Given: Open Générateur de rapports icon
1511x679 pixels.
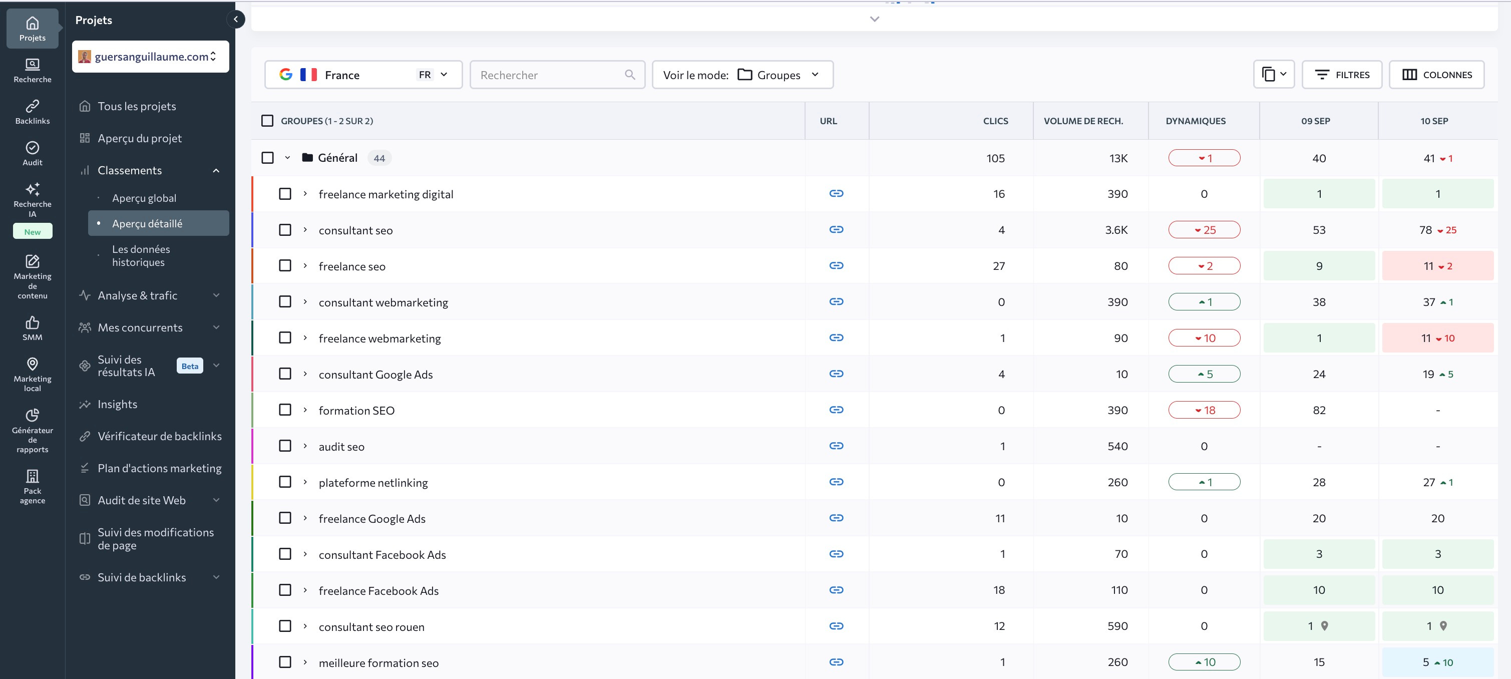Looking at the screenshot, I should click(32, 430).
